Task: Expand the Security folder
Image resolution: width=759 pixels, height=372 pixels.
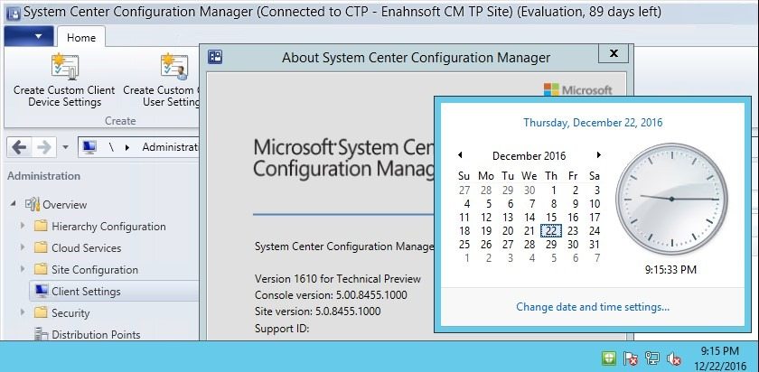Action: pyautogui.click(x=23, y=312)
